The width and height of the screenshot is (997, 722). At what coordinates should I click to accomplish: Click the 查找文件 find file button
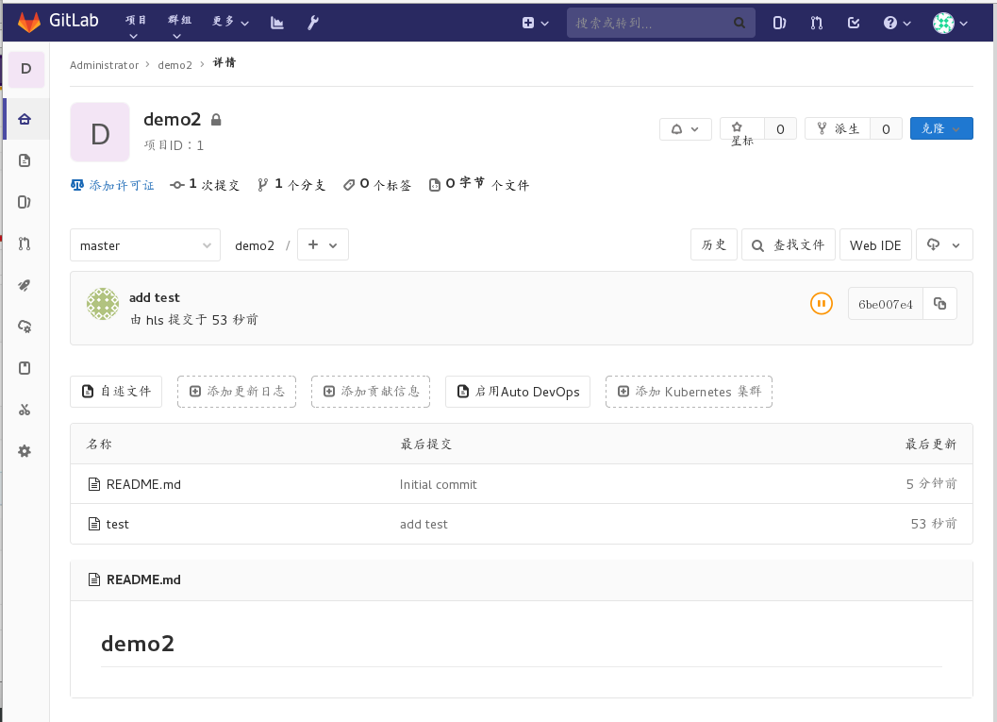[x=789, y=244]
